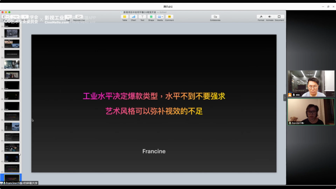This screenshot has height=189, width=336.
Task: Click the Collaborate icon
Action: tap(215, 17)
